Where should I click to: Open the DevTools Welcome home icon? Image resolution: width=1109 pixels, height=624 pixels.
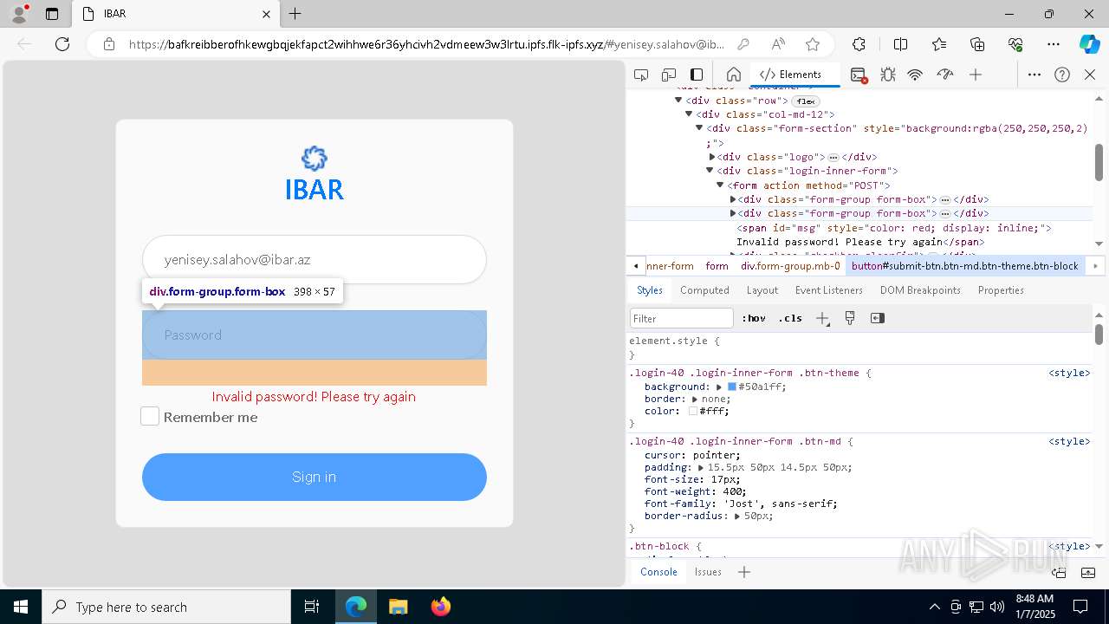[733, 75]
